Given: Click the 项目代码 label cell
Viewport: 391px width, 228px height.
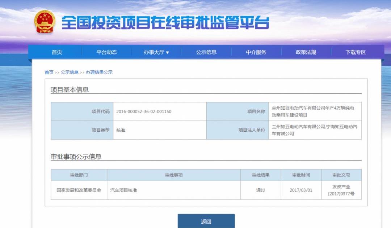Looking at the screenshot, I should click(82, 111).
